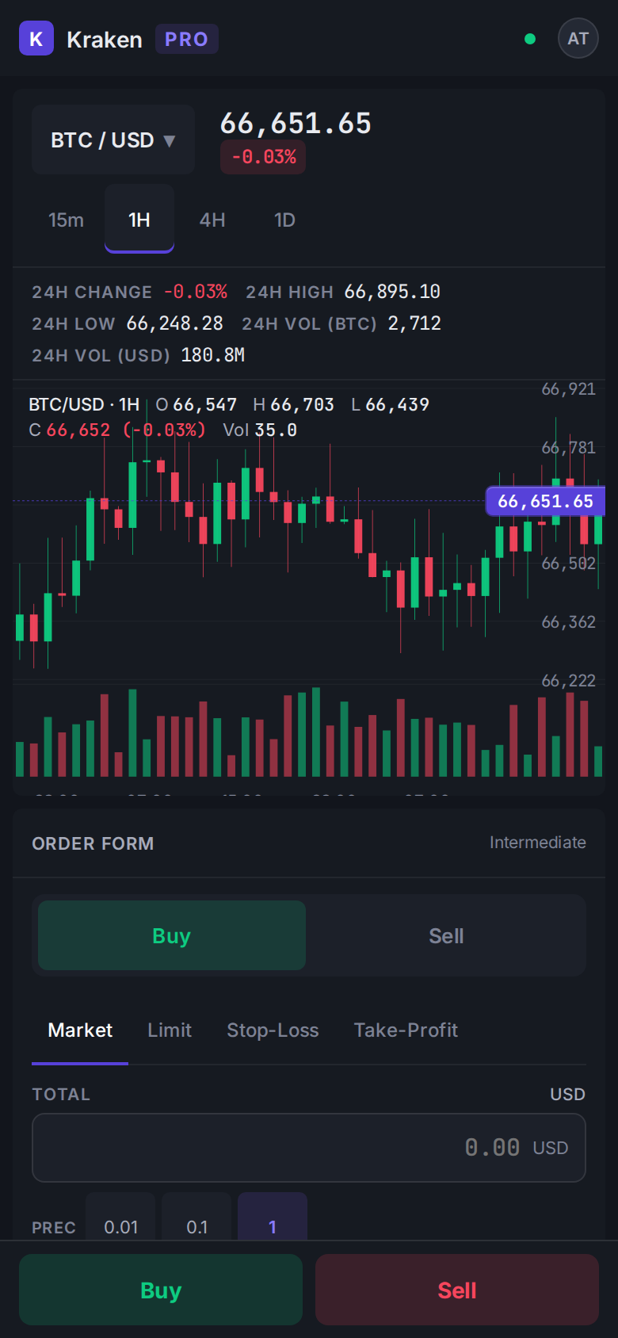Click the TOTAL amount input field
618x1338 pixels.
(309, 1148)
